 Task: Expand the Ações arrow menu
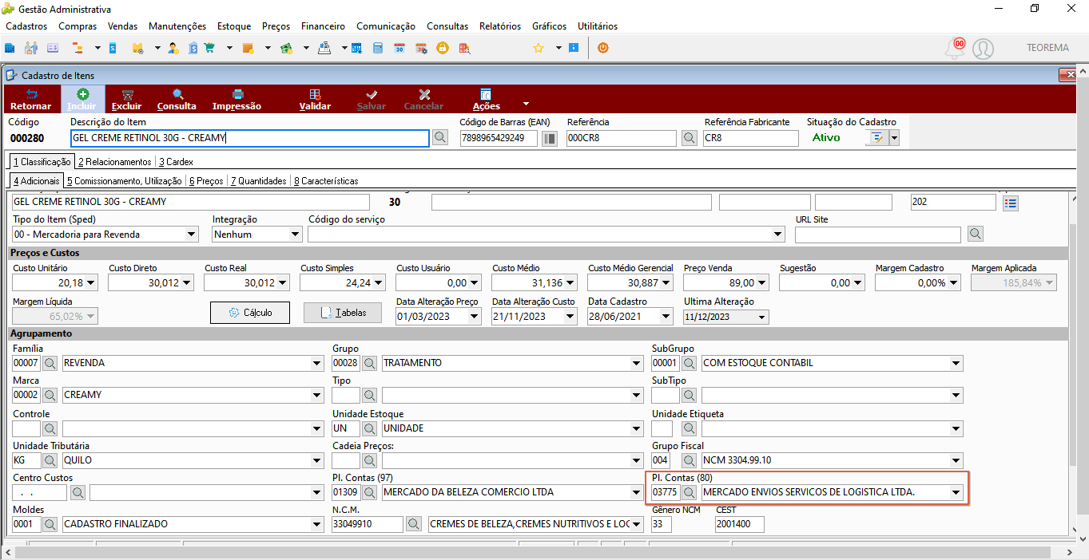(526, 103)
